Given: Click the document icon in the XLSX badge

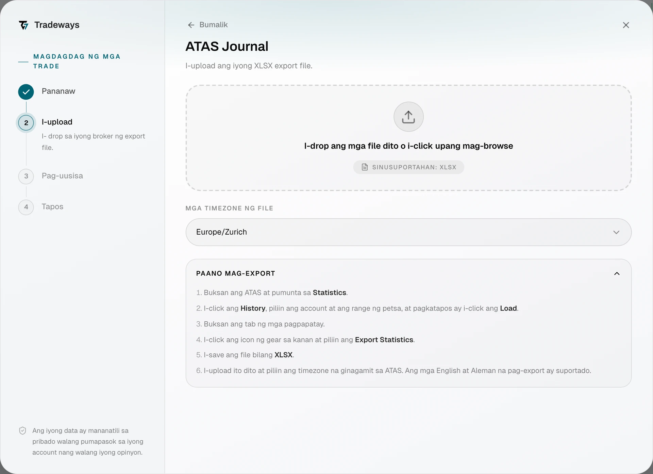Looking at the screenshot, I should (365, 167).
